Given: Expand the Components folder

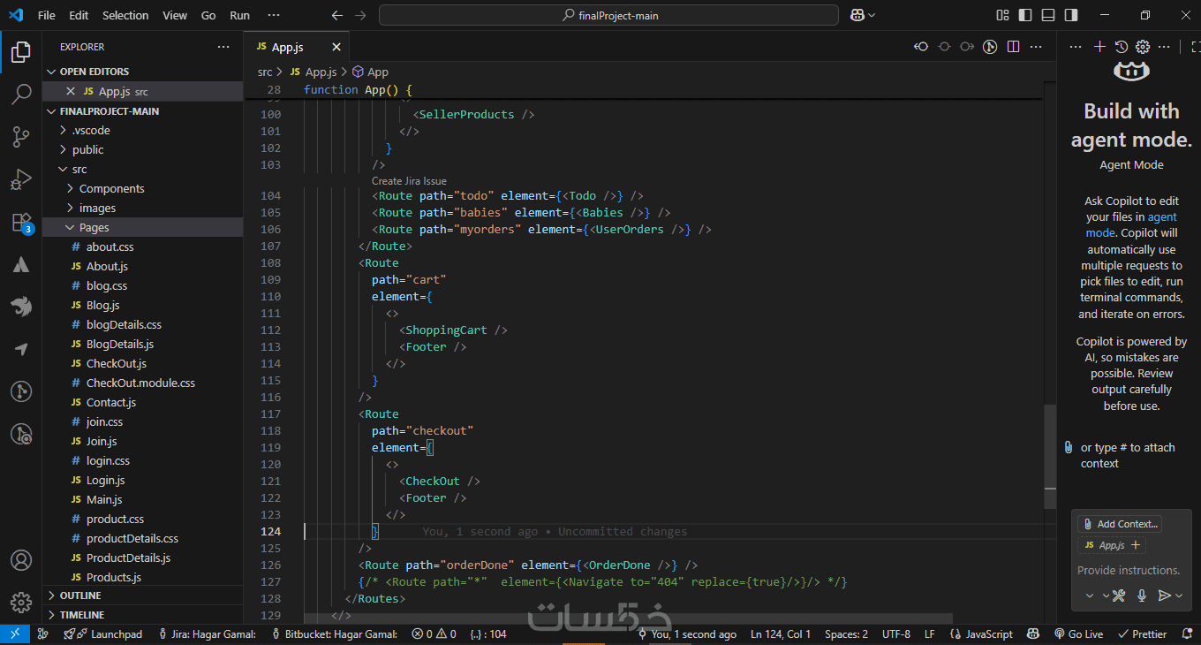Looking at the screenshot, I should pos(111,188).
